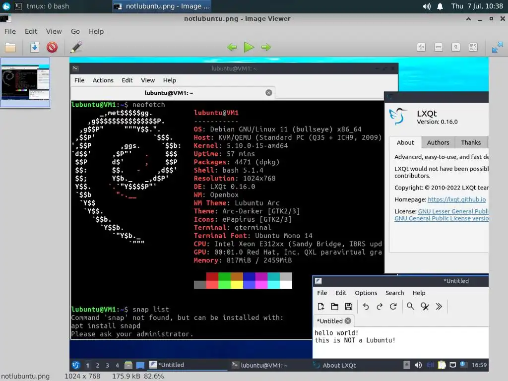Click new-document icon in pictured editor toolbar
The height and width of the screenshot is (381, 508).
point(321,307)
